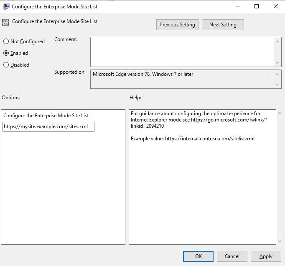Click the 'Supported on:' label
This screenshot has height=266, width=285.
tap(70, 72)
